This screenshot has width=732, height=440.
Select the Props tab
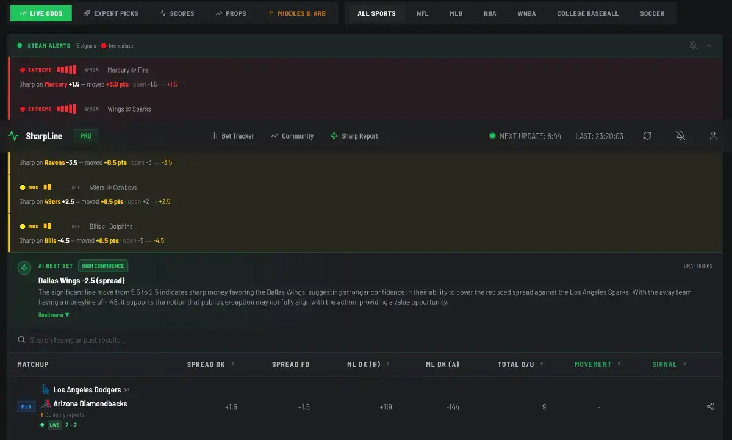231,13
